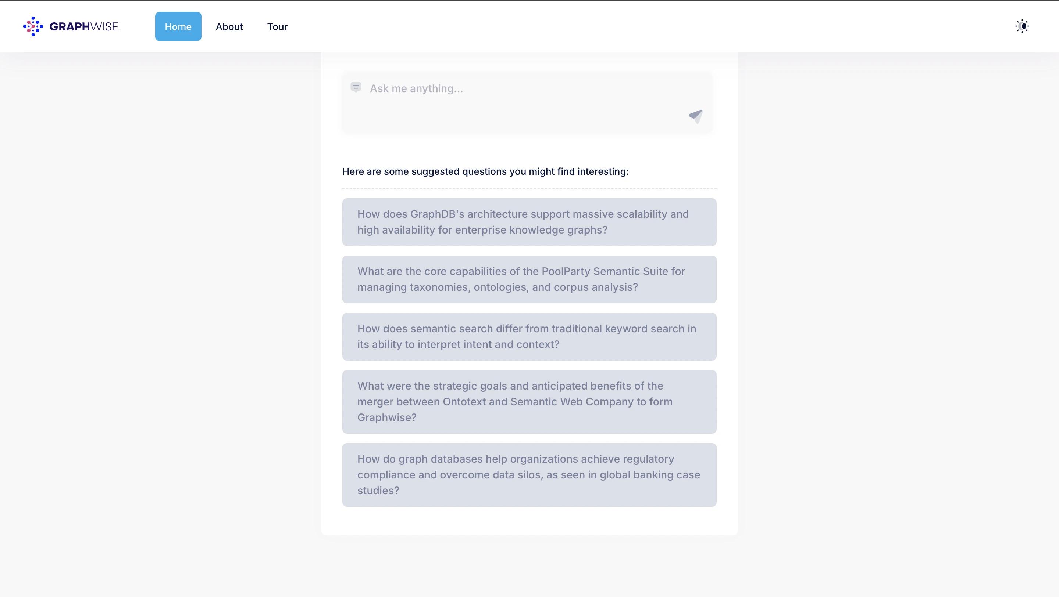Click the 'Here are some suggested questions' heading
This screenshot has height=597, width=1059.
click(485, 171)
